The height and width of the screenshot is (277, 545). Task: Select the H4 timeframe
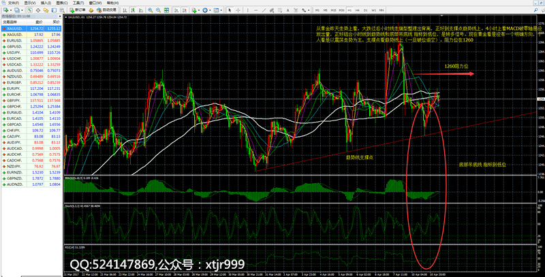(x=357, y=10)
